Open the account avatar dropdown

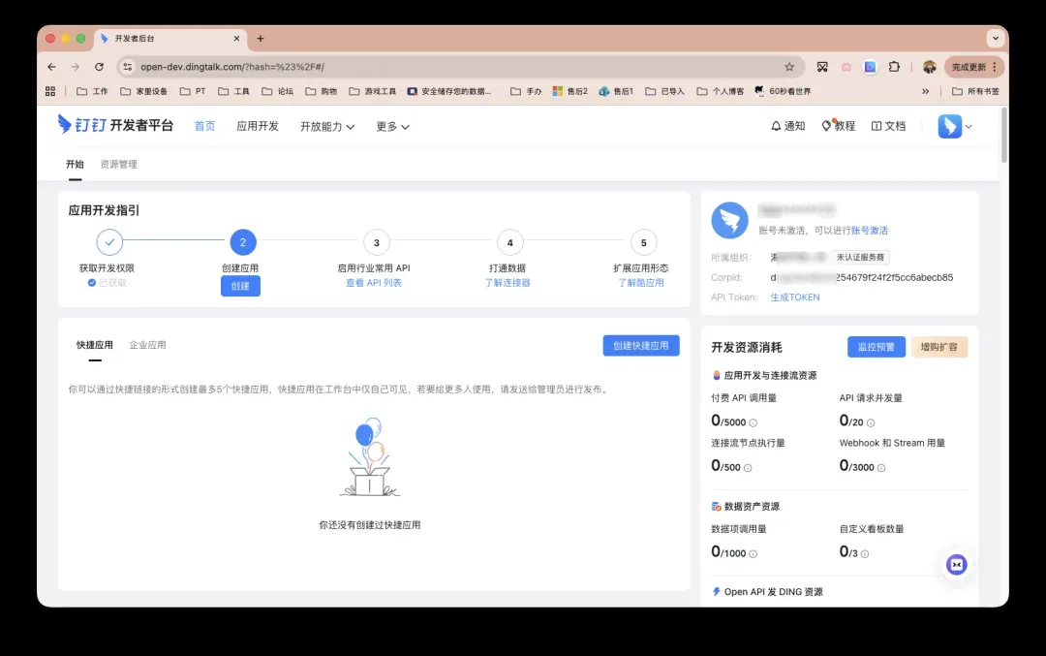coord(954,126)
